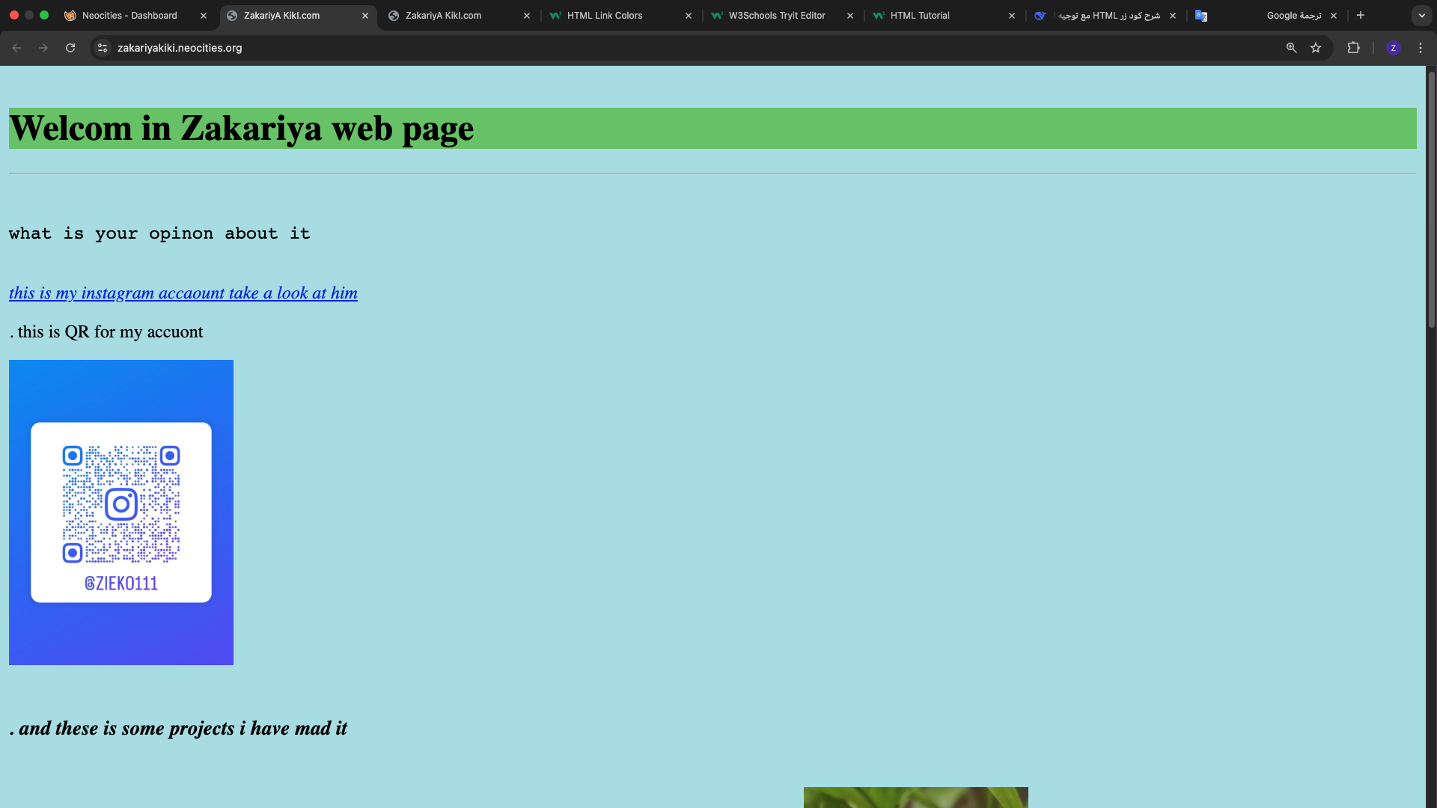Minimize the Chrome window with yellow button
1437x808 pixels.
tap(29, 15)
